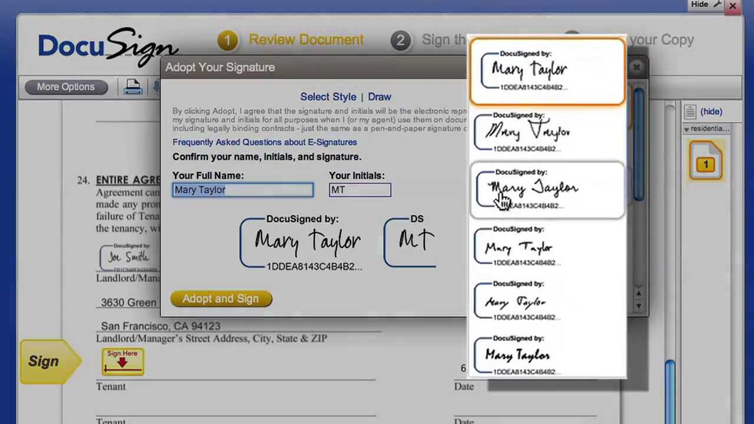
Task: Switch to the Select Style tab
Action: pyautogui.click(x=328, y=97)
